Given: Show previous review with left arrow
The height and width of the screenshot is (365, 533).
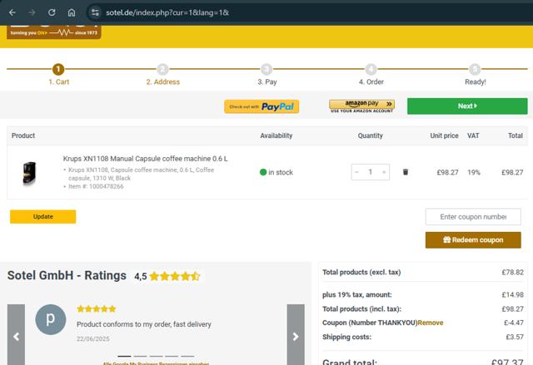Looking at the screenshot, I should 16,336.
